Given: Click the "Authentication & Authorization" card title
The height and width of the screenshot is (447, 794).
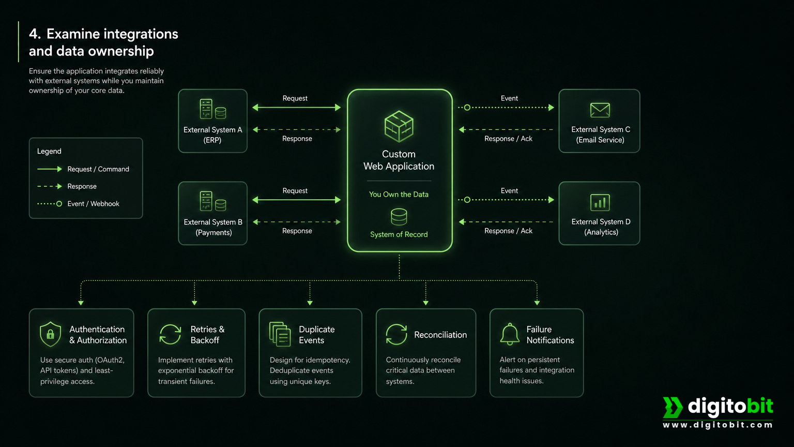Looking at the screenshot, I should click(x=98, y=335).
